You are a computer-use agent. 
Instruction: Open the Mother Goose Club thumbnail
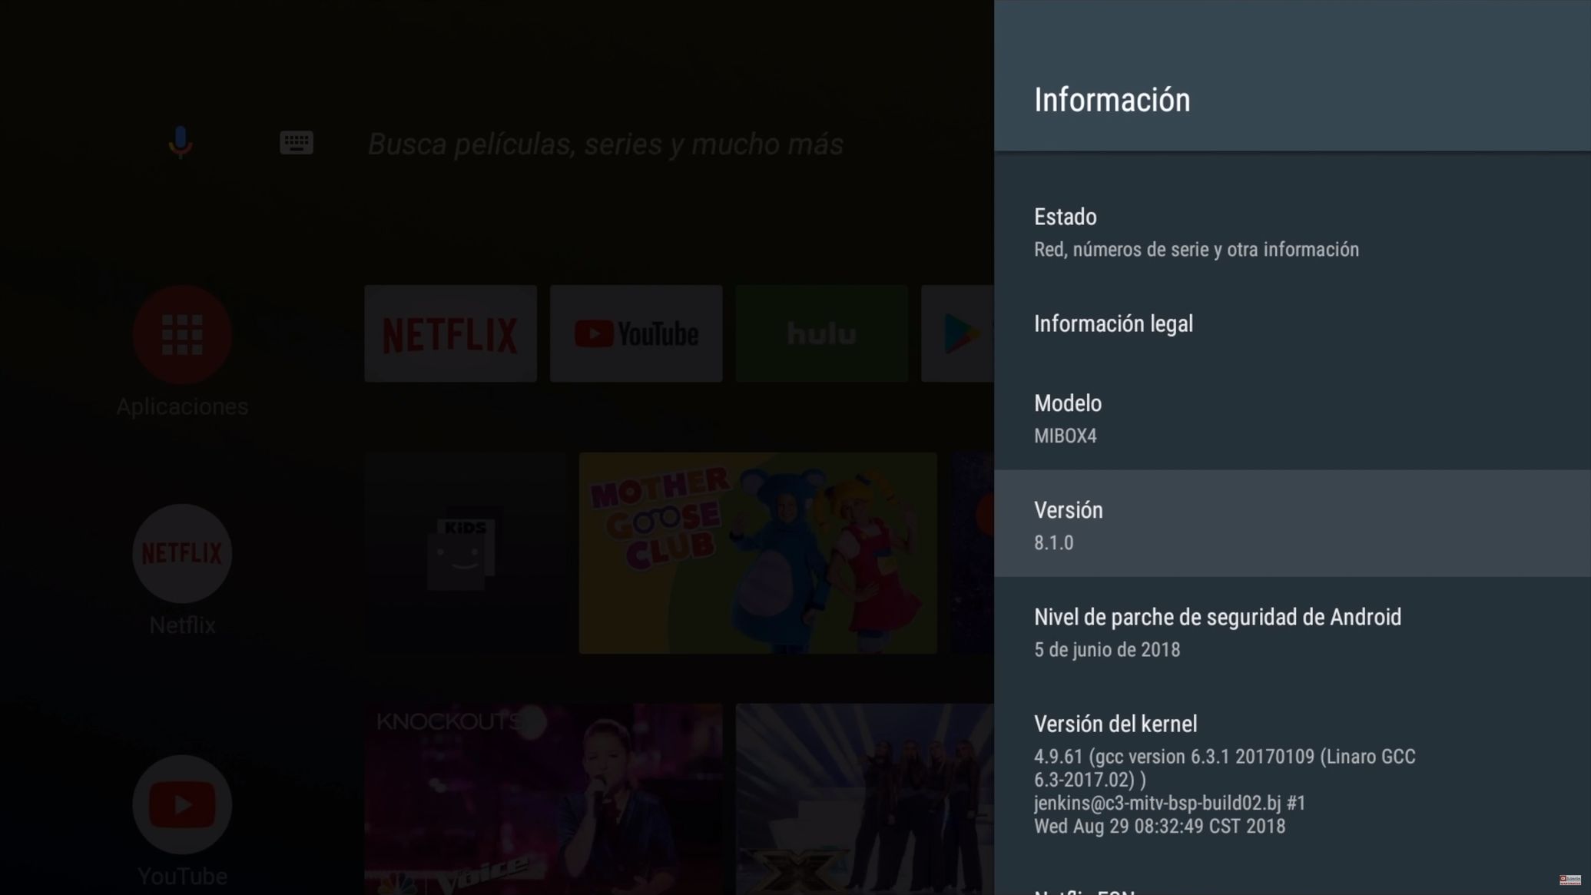tap(757, 553)
